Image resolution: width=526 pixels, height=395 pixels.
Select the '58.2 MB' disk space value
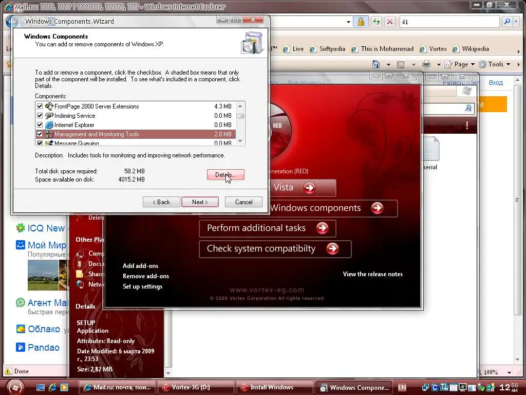coord(134,171)
